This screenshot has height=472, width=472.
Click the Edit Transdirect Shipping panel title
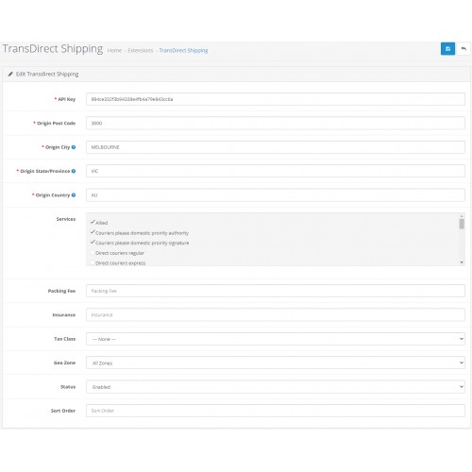(x=47, y=74)
